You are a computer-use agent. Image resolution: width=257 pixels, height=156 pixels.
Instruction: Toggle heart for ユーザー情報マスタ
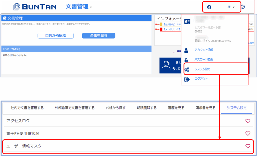point(248,146)
